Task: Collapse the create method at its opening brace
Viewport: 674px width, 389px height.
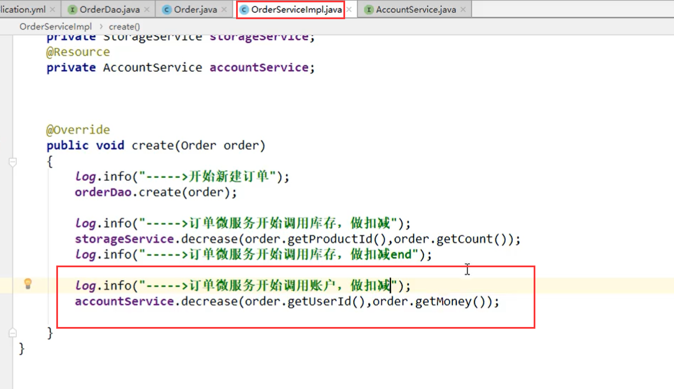Action: [12, 162]
